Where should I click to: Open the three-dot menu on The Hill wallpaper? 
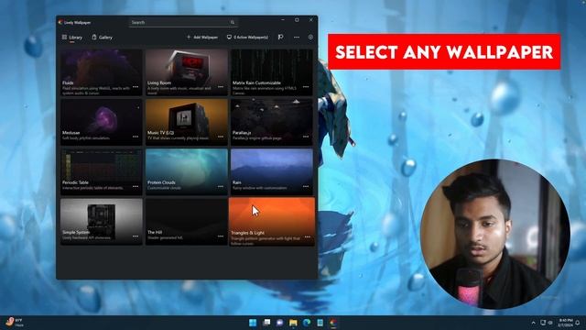click(221, 236)
